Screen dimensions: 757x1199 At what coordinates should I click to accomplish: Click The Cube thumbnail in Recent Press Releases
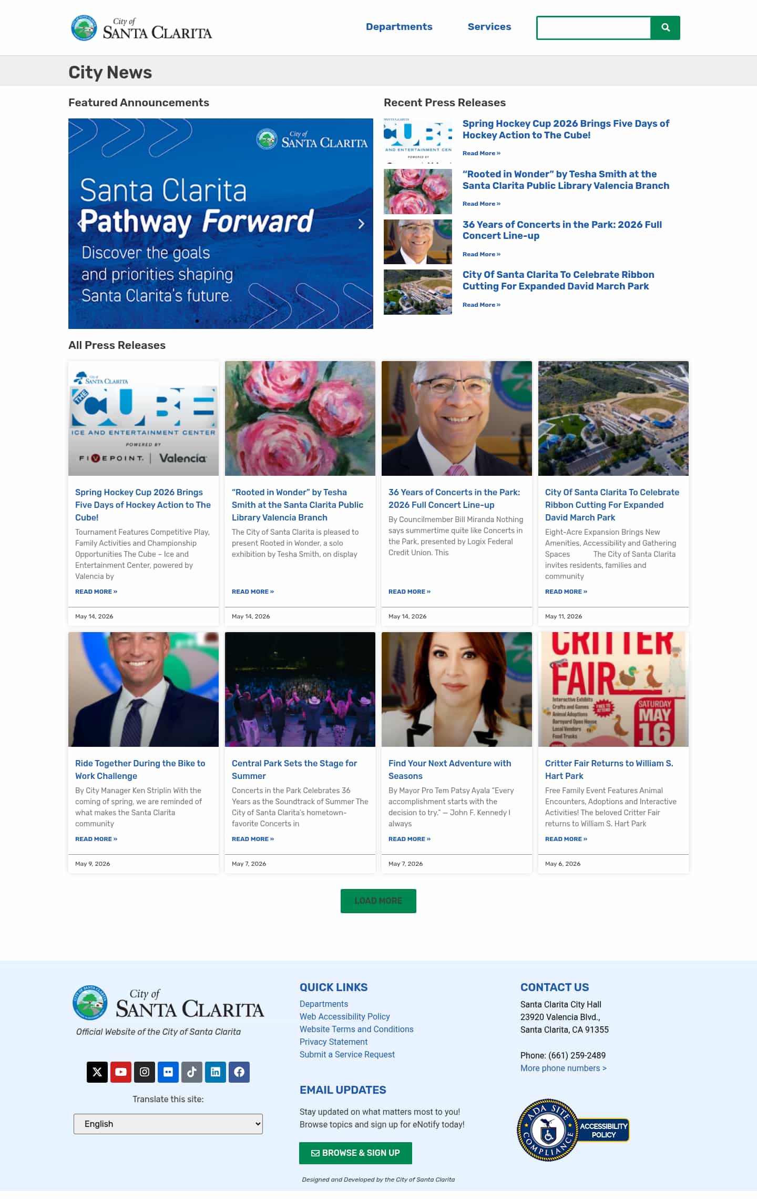click(418, 141)
